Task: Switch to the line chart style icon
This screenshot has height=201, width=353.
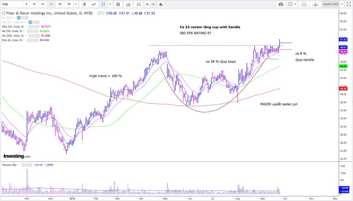Action: click(94, 4)
